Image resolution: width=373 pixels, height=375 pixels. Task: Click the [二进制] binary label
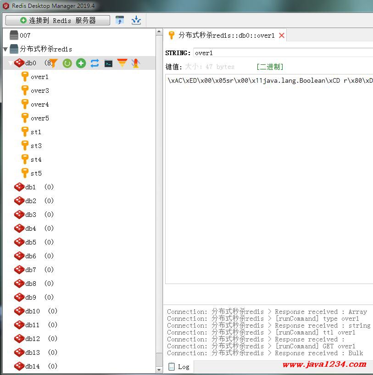pyautogui.click(x=270, y=67)
